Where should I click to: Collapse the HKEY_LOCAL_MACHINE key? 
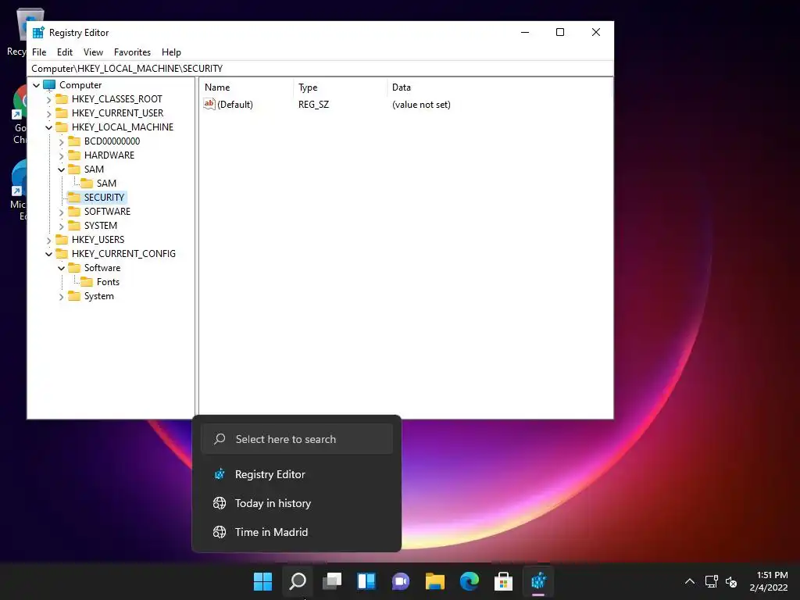[x=49, y=127]
